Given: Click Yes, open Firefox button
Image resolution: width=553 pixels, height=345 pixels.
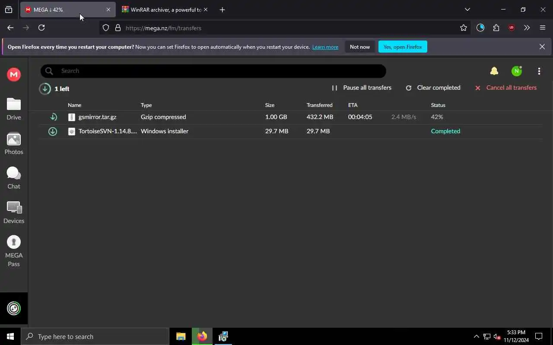Looking at the screenshot, I should click(x=403, y=47).
